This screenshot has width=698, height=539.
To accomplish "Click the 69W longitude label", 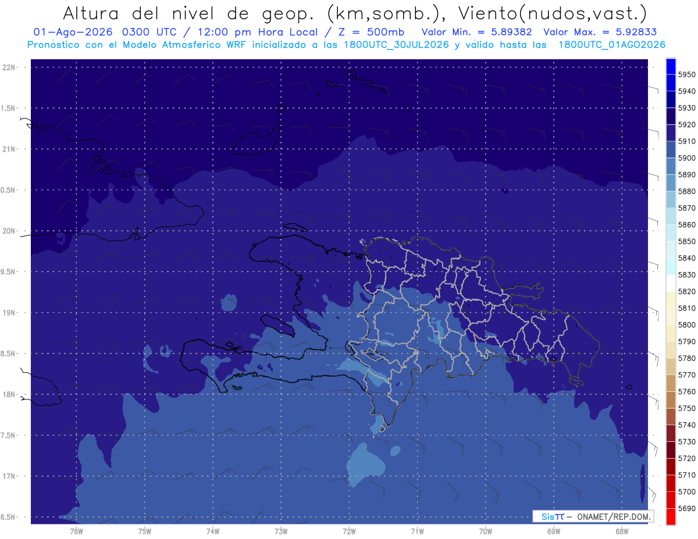I will (554, 531).
